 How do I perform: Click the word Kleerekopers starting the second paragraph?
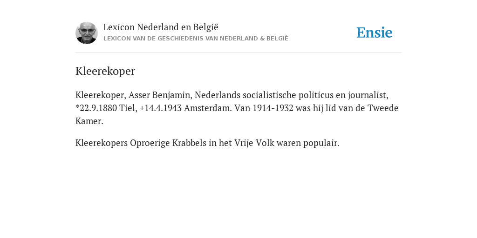coord(102,143)
